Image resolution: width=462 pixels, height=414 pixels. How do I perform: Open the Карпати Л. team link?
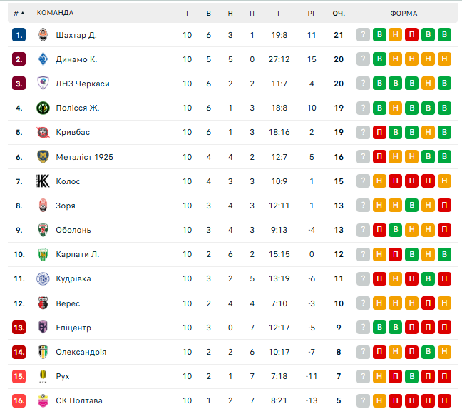[x=77, y=254]
